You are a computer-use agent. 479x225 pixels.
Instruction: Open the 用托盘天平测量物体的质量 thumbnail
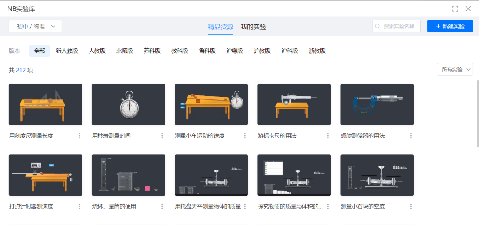tap(212, 175)
